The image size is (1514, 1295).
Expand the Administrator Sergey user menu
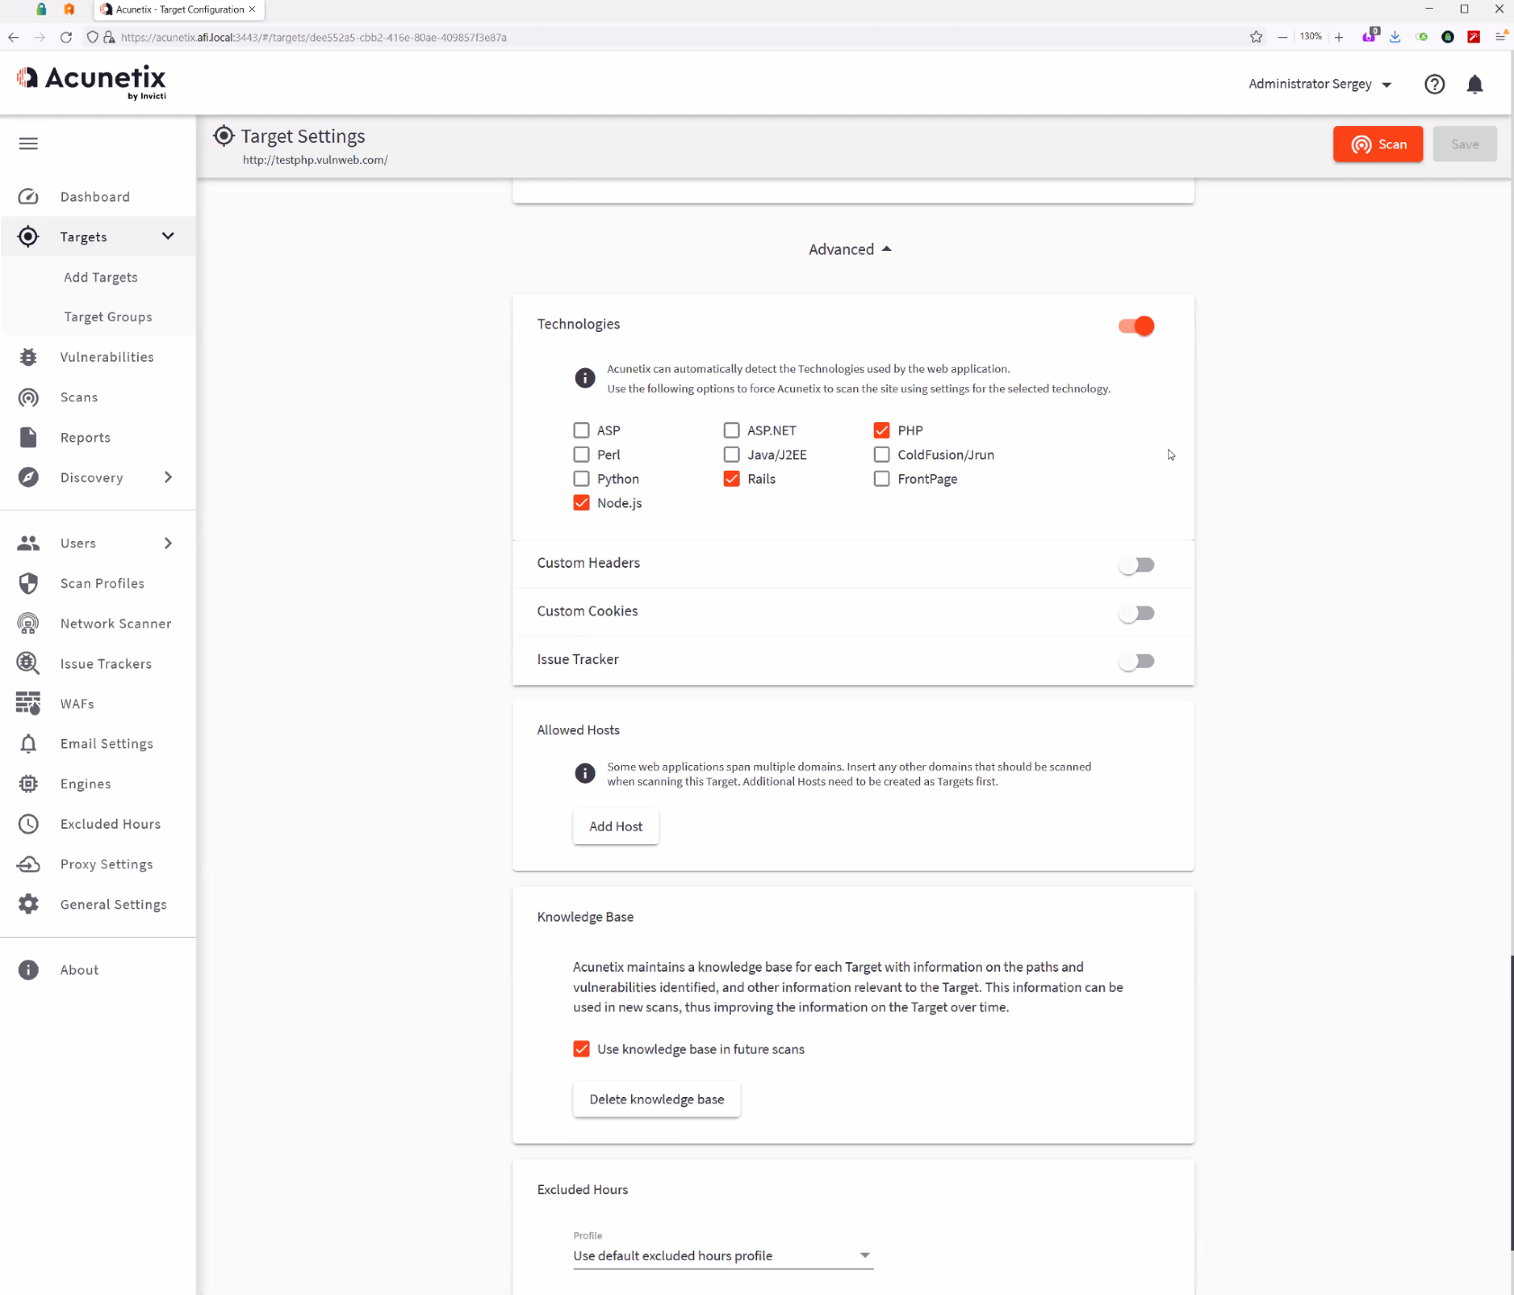point(1319,84)
